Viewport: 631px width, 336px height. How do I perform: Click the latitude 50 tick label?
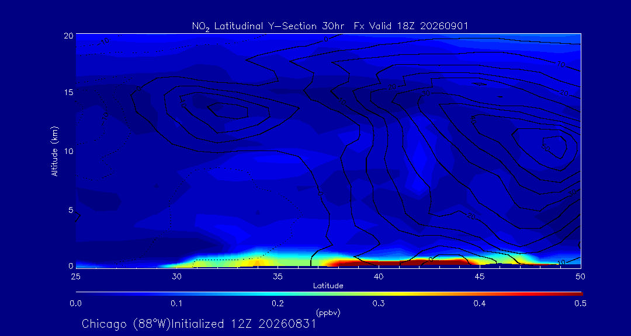(580, 276)
